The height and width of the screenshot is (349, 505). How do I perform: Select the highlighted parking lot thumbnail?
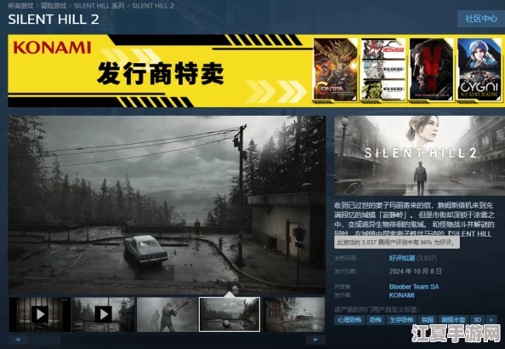pyautogui.click(x=230, y=314)
